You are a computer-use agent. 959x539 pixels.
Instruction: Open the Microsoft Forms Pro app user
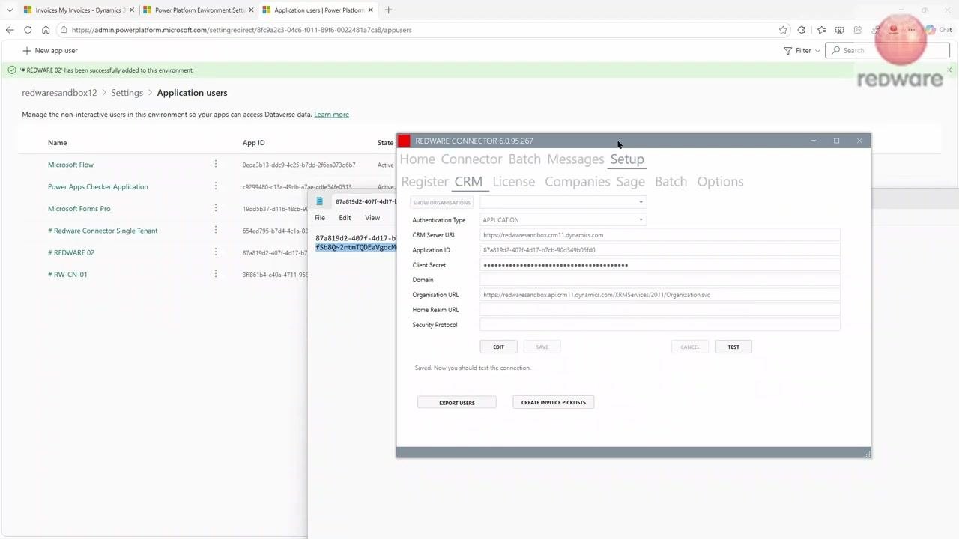click(x=79, y=209)
